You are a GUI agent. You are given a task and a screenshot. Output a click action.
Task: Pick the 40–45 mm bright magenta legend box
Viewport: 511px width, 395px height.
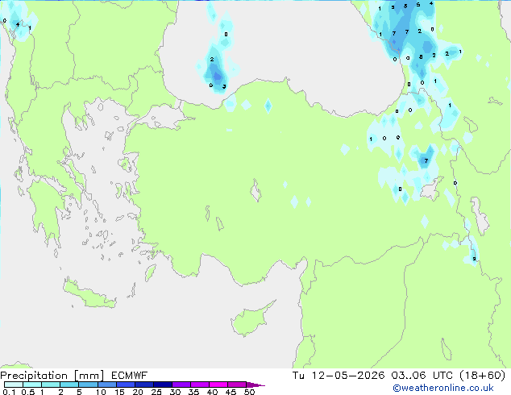(218, 385)
